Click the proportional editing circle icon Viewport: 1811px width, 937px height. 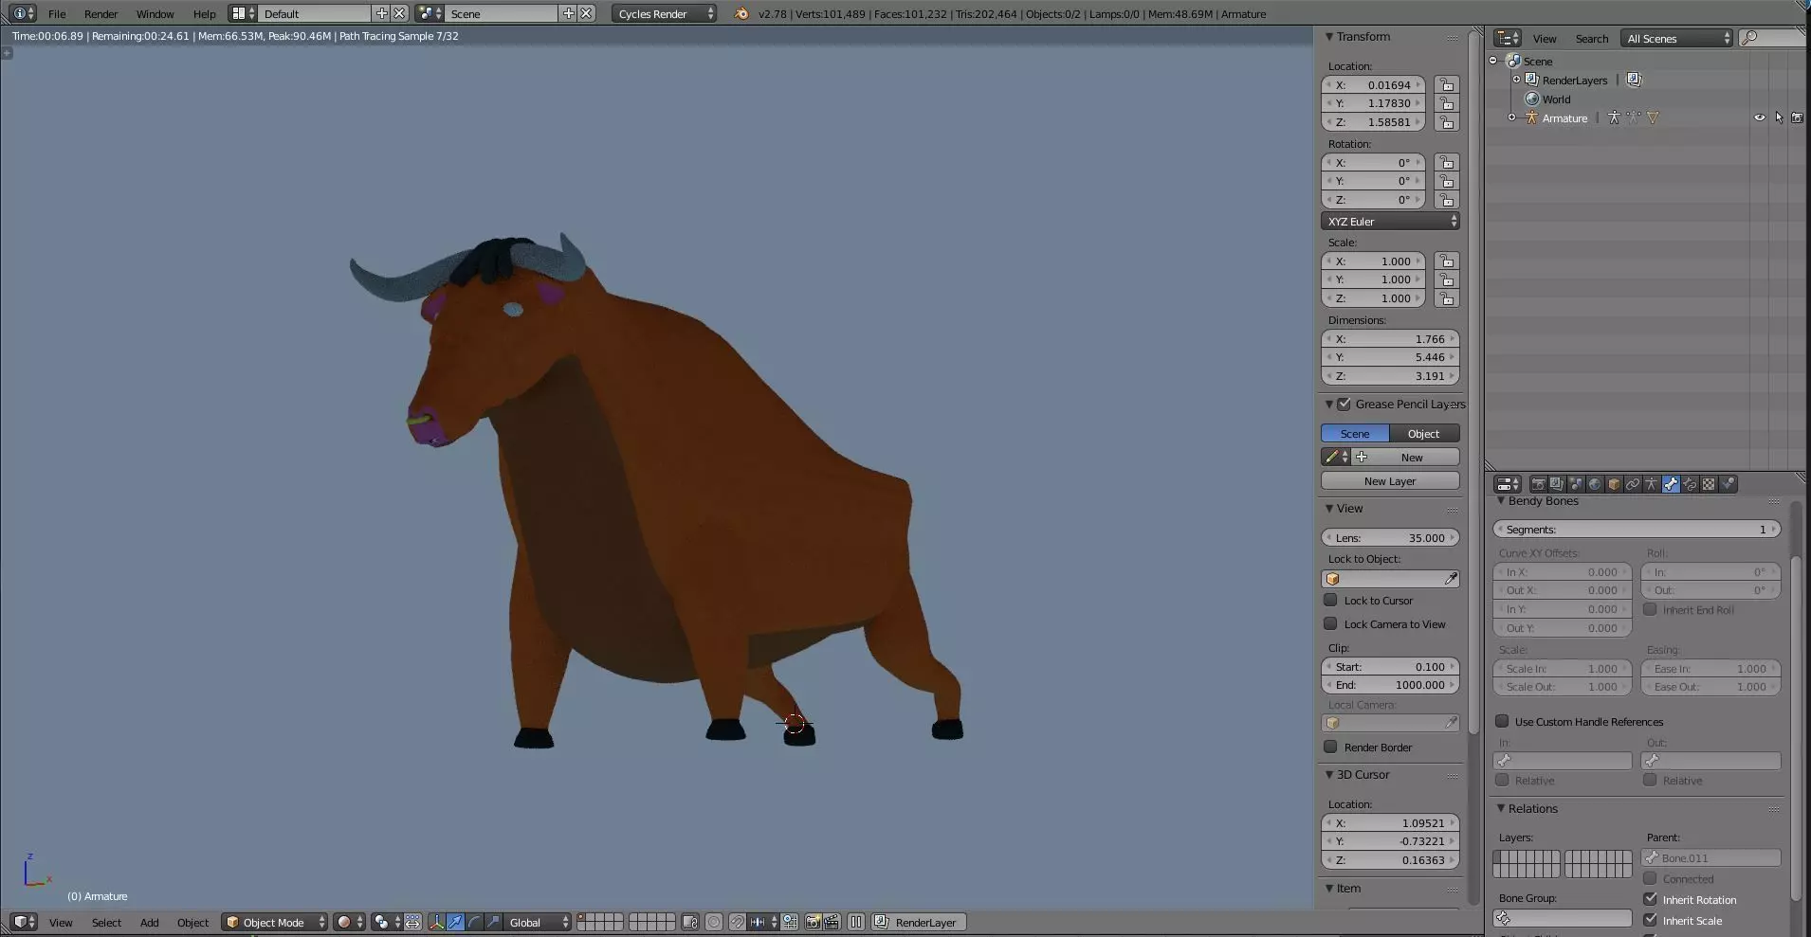[714, 922]
